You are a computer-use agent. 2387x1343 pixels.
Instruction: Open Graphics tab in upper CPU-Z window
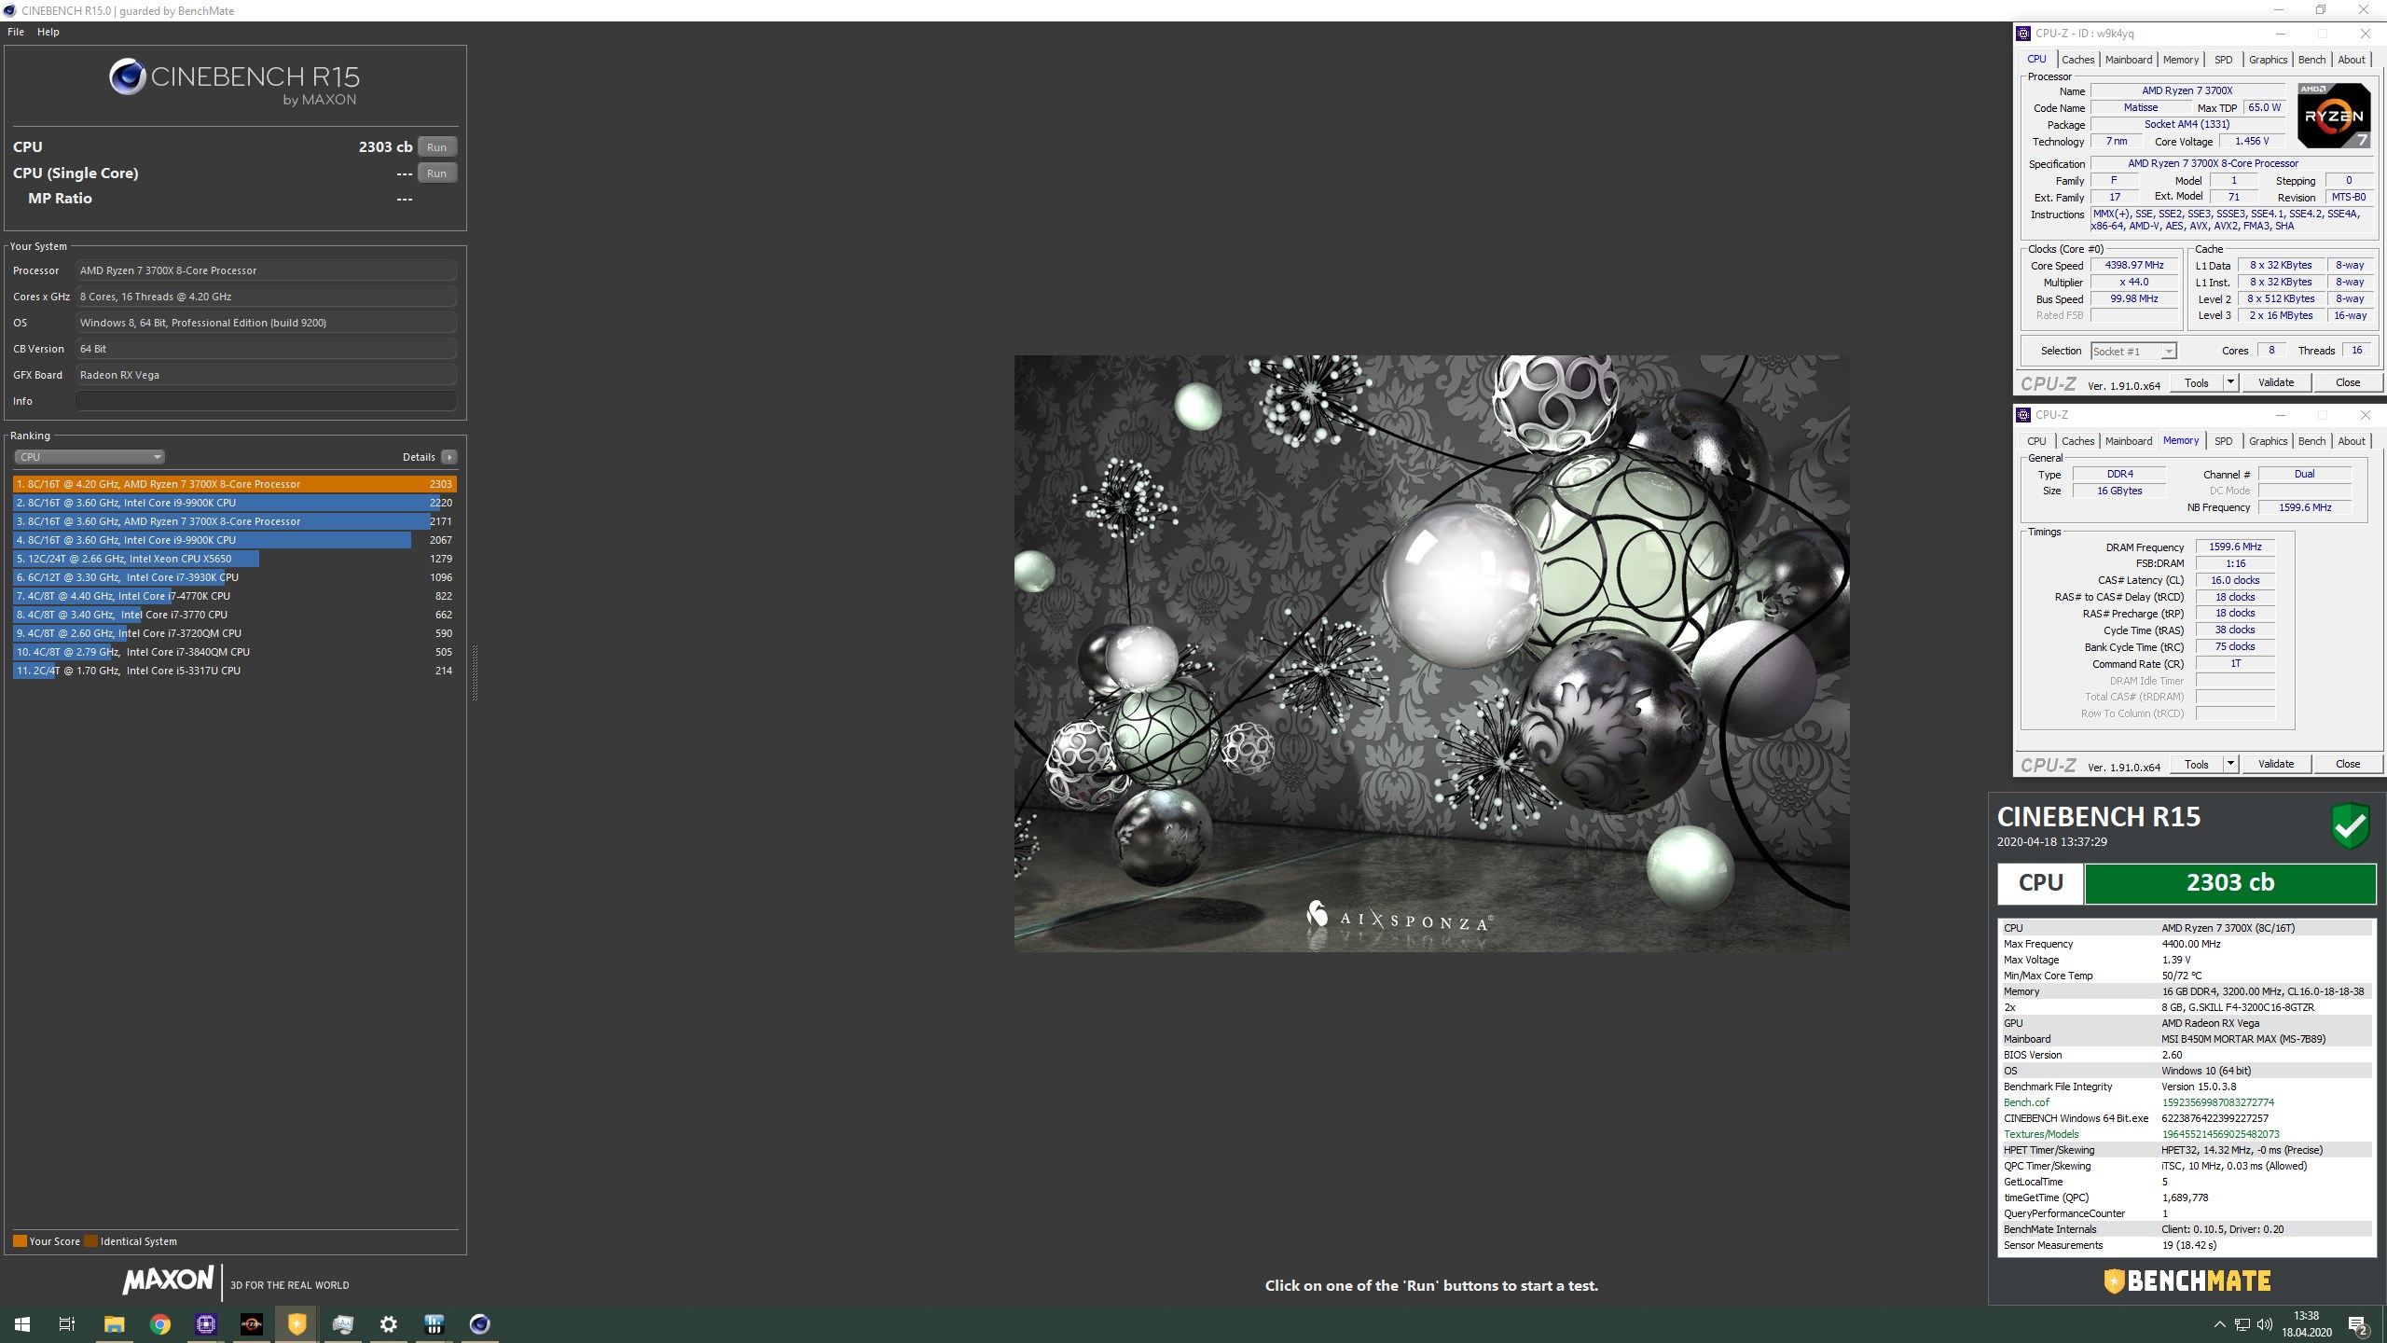[x=2268, y=60]
